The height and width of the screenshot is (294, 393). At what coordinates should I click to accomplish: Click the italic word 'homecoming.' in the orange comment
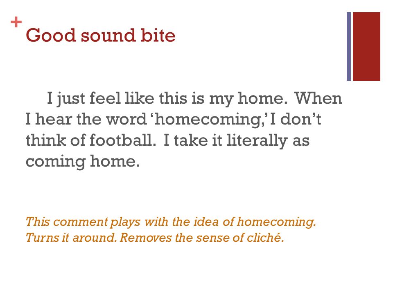(x=276, y=222)
